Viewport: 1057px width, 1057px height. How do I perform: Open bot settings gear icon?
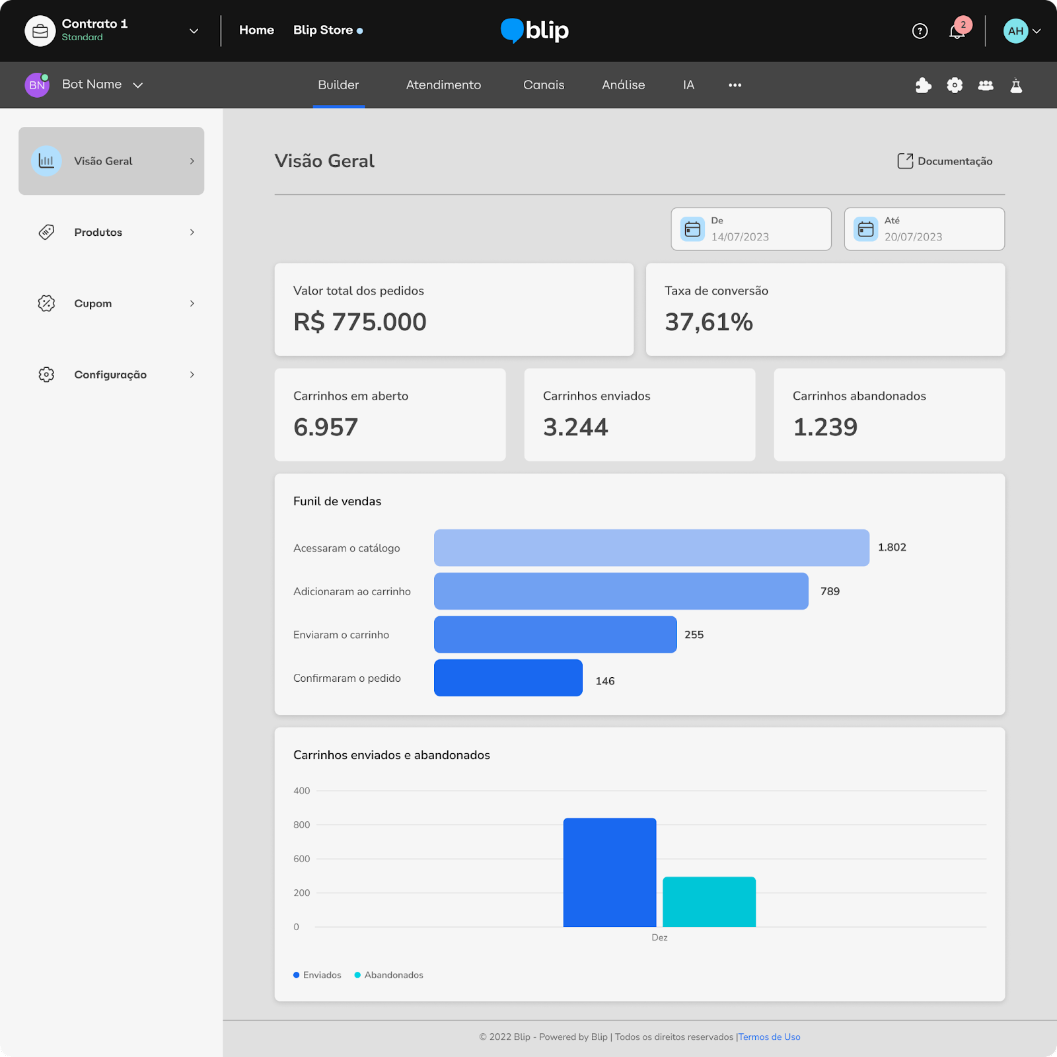954,85
